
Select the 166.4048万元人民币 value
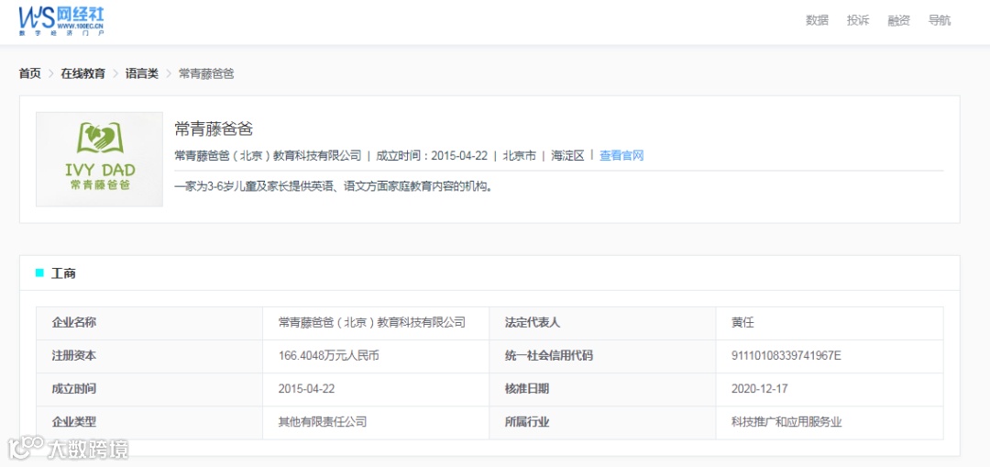[328, 356]
